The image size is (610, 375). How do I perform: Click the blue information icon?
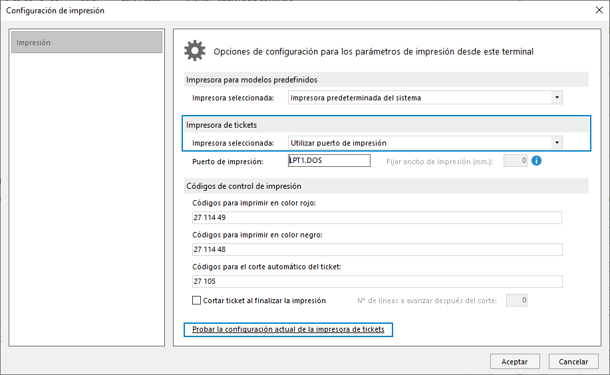click(536, 160)
